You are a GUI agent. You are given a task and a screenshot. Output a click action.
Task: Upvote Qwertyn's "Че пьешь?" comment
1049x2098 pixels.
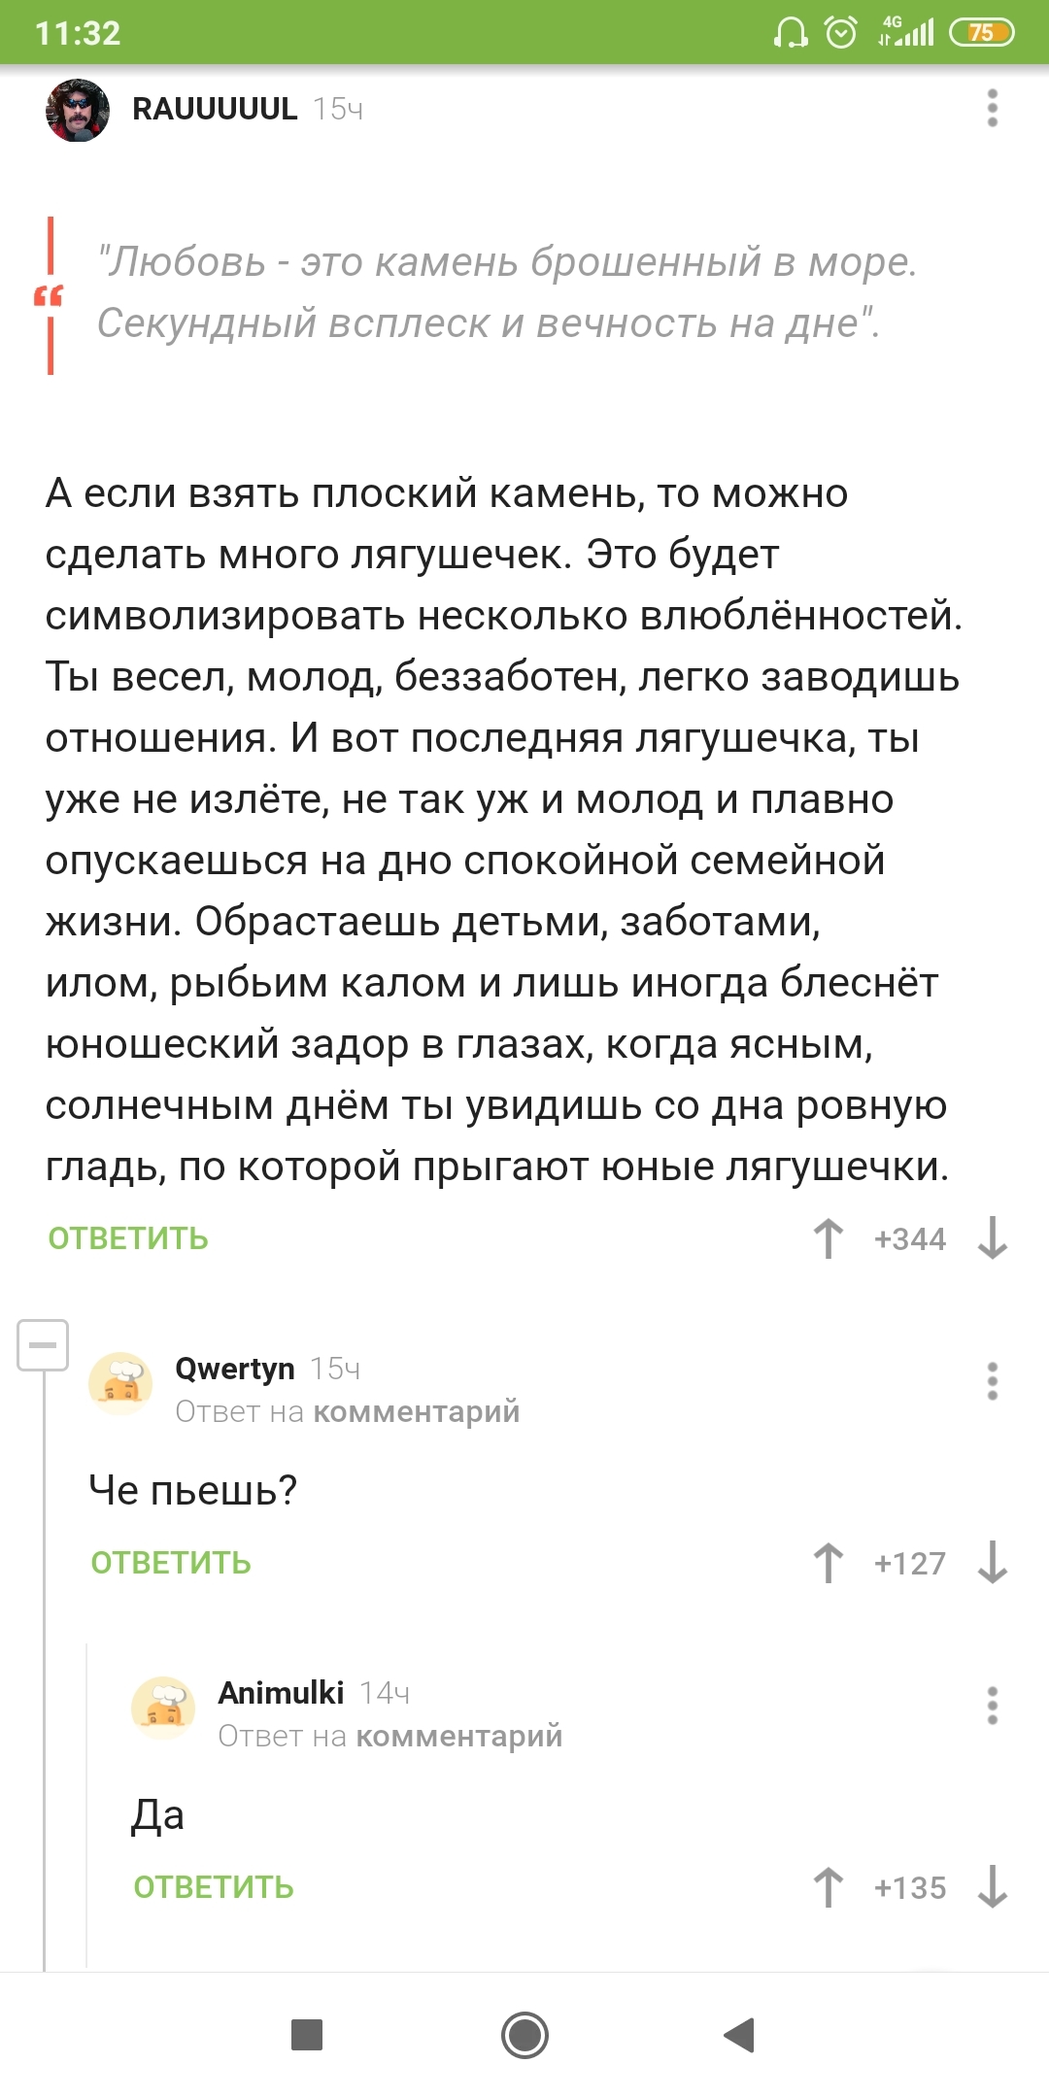point(829,1563)
